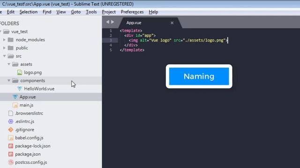Image resolution: width=300 pixels, height=168 pixels.
Task: Click the FOLDERS sidebar heading
Action: click(x=9, y=24)
